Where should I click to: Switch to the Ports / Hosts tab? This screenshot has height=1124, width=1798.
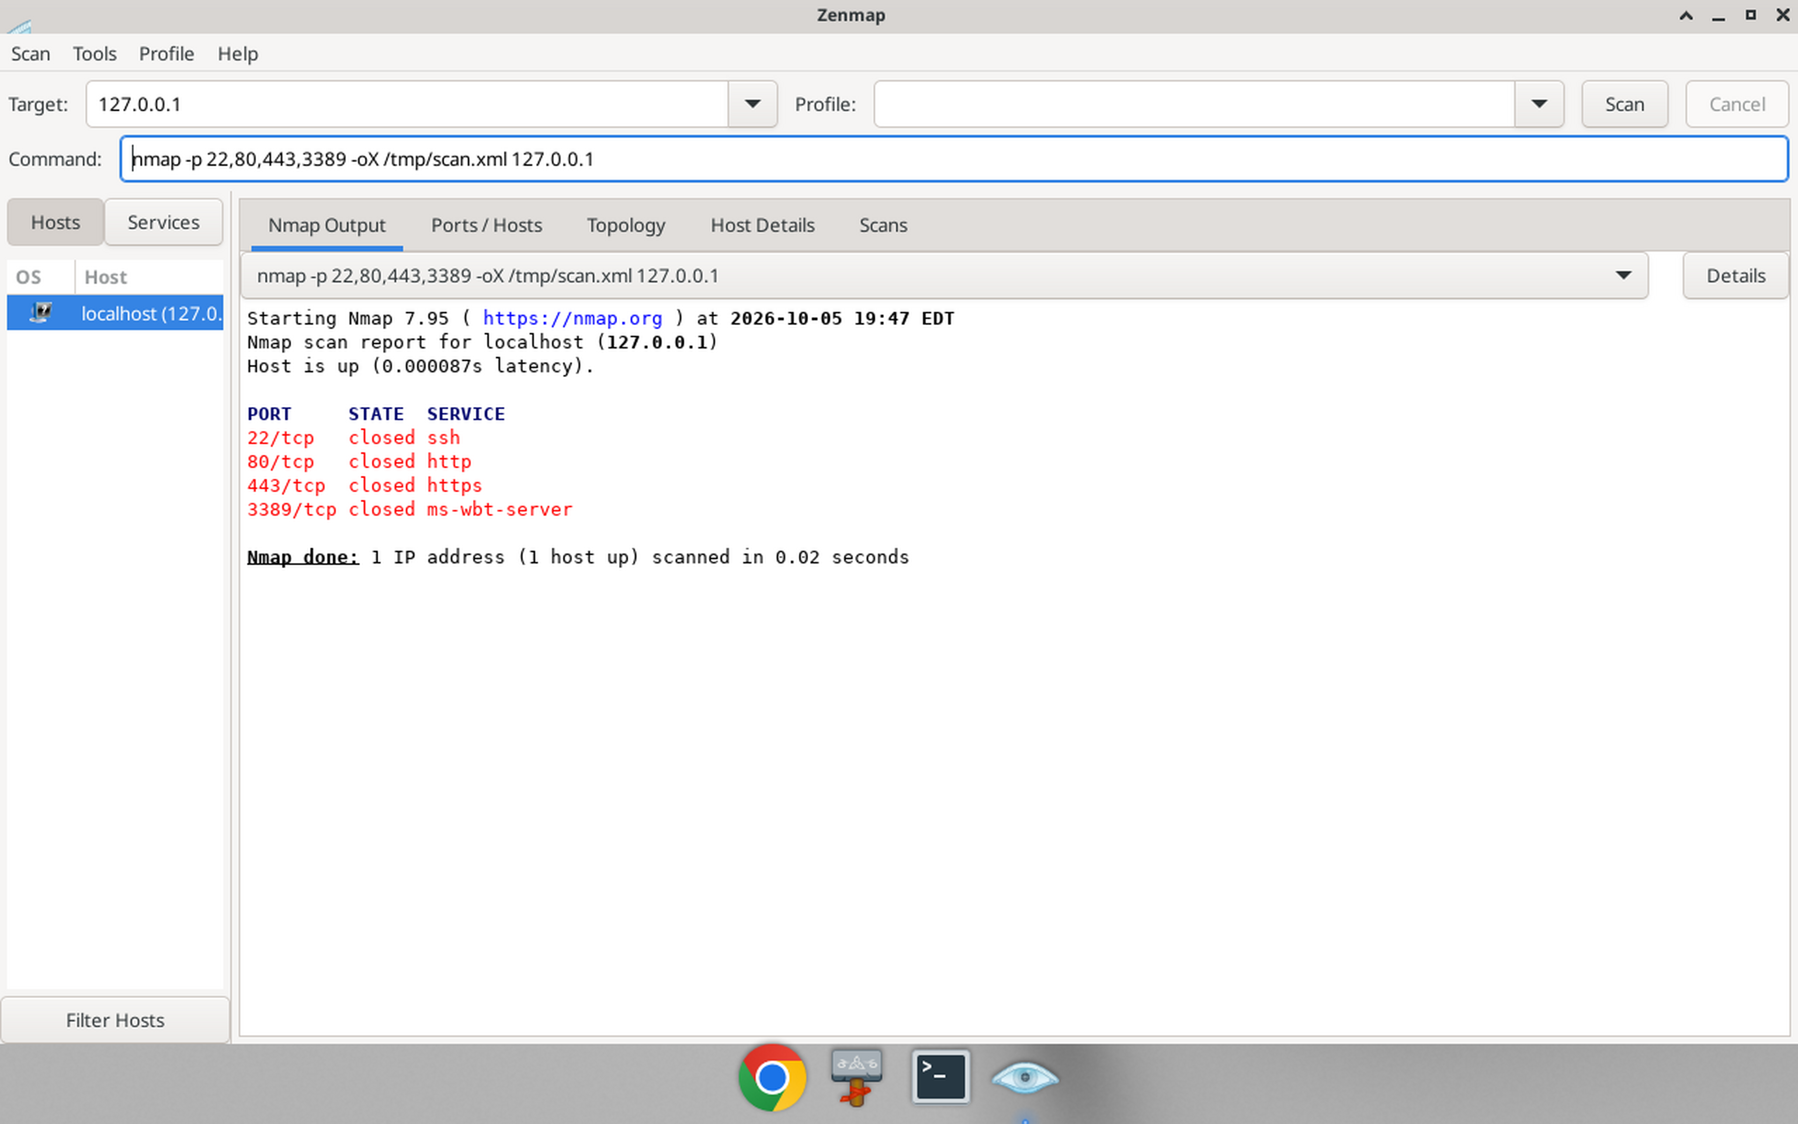[x=486, y=225]
